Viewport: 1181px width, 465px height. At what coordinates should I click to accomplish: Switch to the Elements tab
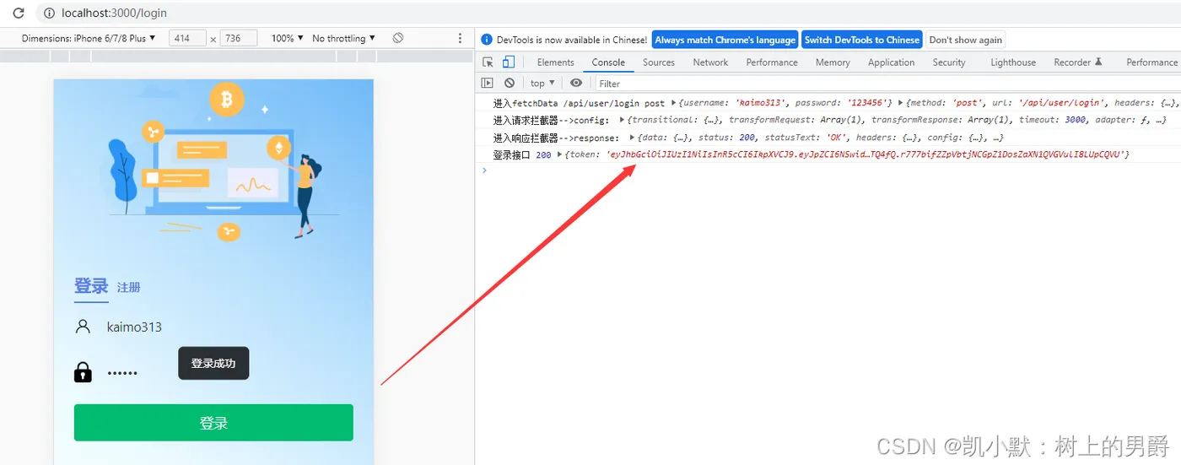[555, 62]
